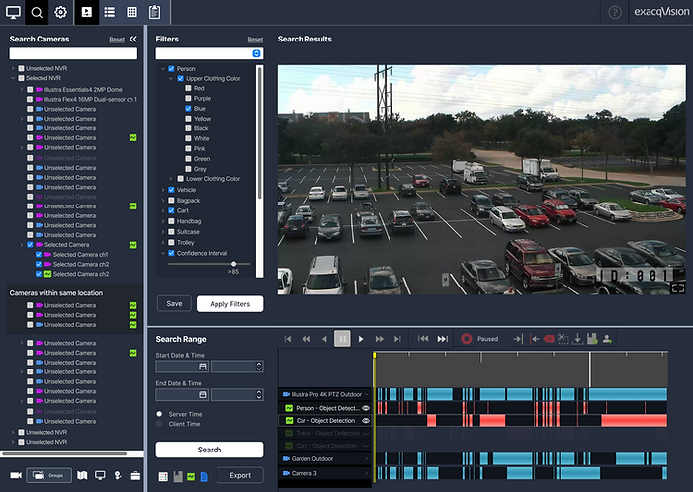The width and height of the screenshot is (693, 492).
Task: Expand the Vehicle filter
Action: click(x=163, y=190)
